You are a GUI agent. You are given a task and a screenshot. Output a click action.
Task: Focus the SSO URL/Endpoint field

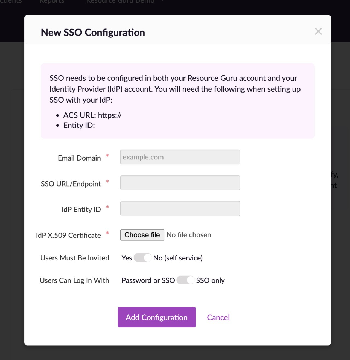click(x=180, y=182)
